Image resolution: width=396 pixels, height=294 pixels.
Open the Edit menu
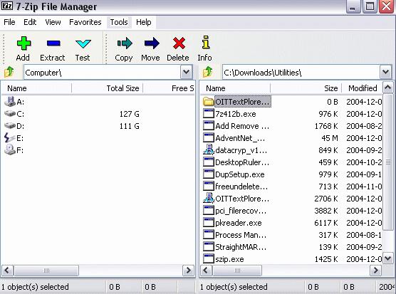(30, 22)
